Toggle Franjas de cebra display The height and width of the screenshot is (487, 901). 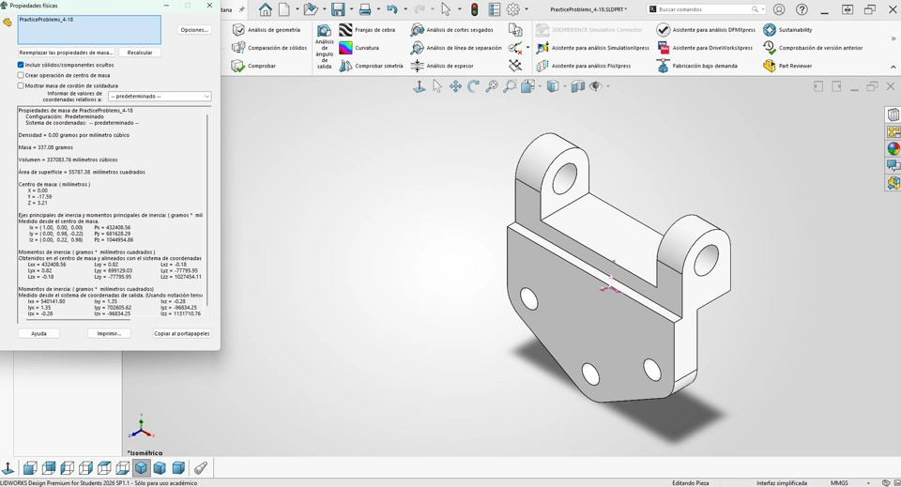click(367, 30)
